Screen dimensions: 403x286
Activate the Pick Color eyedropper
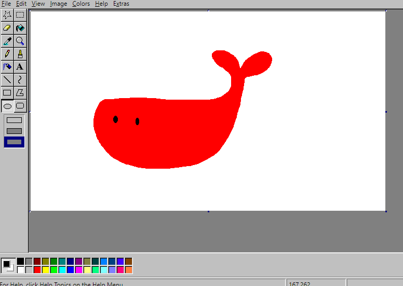coord(7,41)
